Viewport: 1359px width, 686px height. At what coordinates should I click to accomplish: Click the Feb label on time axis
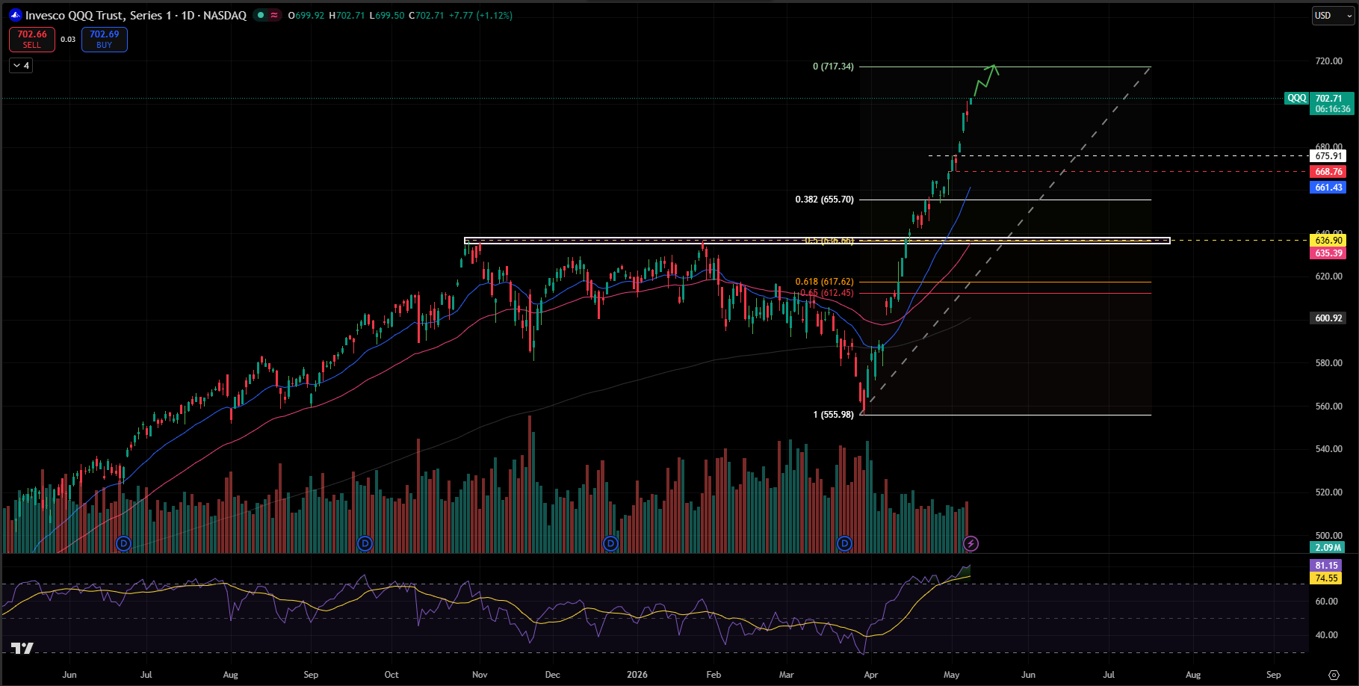click(x=713, y=675)
